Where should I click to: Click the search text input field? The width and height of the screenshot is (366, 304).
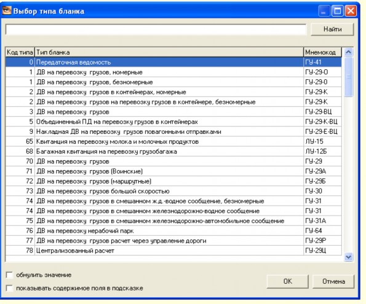pos(156,29)
